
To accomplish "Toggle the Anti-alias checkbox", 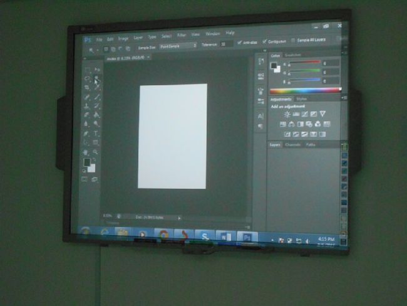I will click(239, 43).
